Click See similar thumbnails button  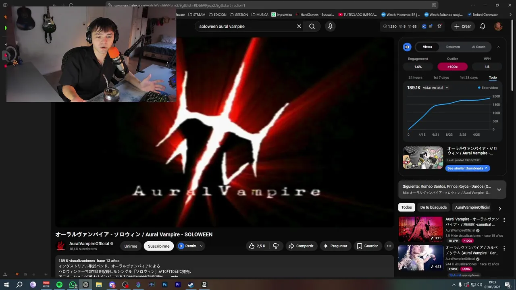[468, 168]
